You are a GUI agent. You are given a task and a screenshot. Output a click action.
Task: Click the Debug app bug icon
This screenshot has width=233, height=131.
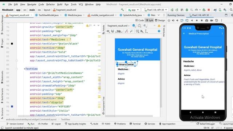187,10
